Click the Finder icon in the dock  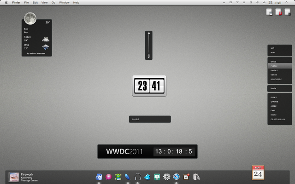point(99,177)
